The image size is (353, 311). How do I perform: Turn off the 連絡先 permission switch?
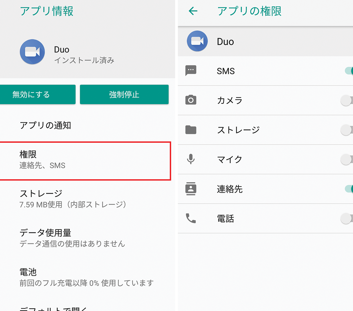click(x=349, y=189)
